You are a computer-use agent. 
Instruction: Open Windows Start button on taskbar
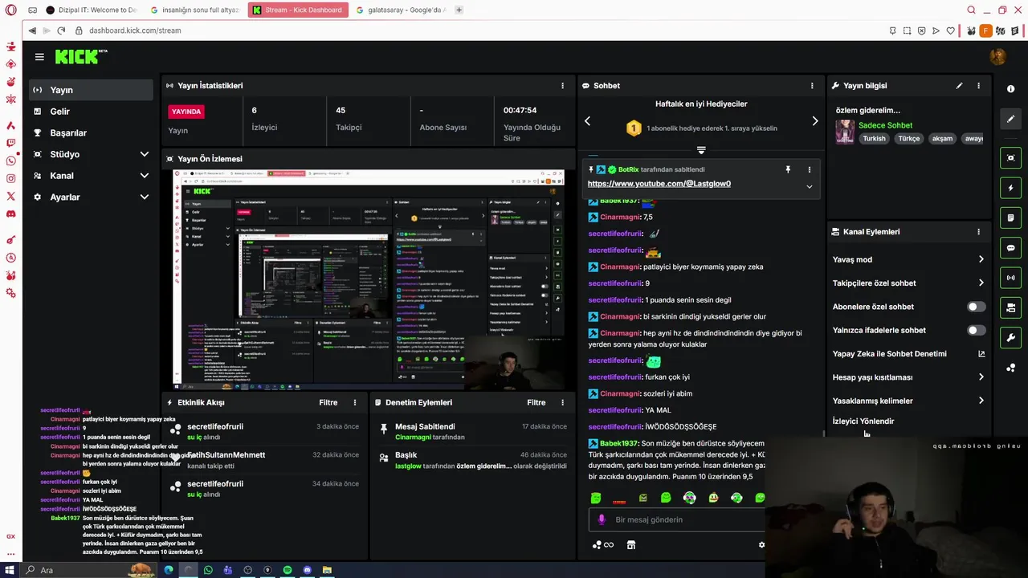[10, 570]
